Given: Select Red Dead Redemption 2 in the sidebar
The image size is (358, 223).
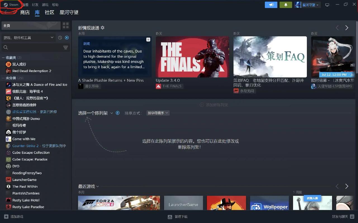Looking at the screenshot, I should tap(32, 71).
